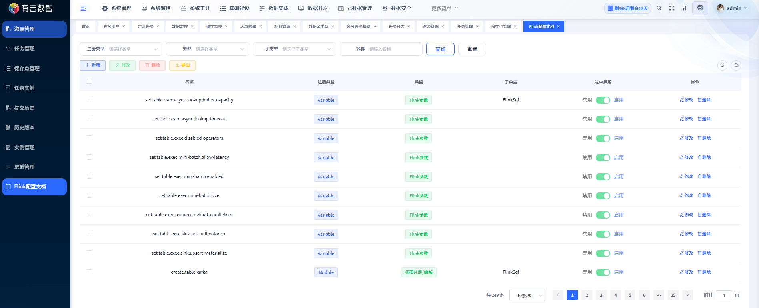Click the search magnifier icon in header
759x308 pixels.
(x=659, y=8)
